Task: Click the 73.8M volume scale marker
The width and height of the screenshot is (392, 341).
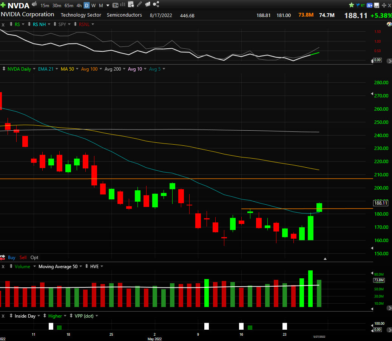Action: pos(379,280)
